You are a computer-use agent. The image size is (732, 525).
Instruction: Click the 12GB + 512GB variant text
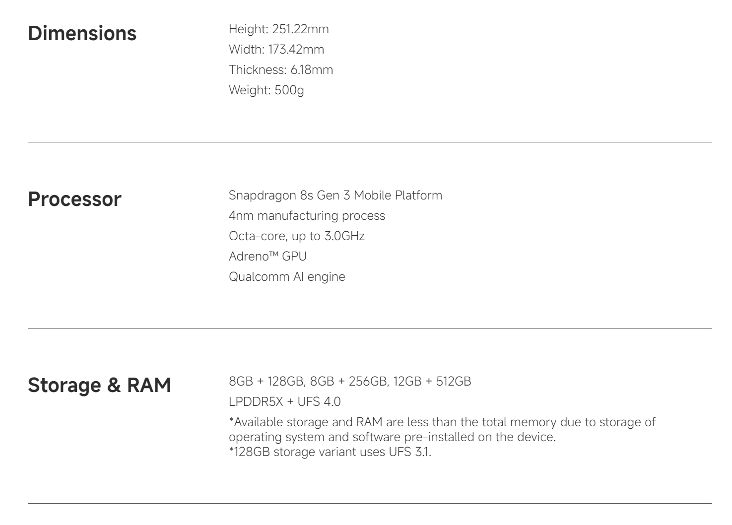[432, 382]
